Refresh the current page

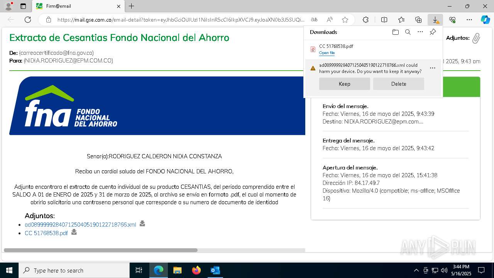(x=28, y=20)
